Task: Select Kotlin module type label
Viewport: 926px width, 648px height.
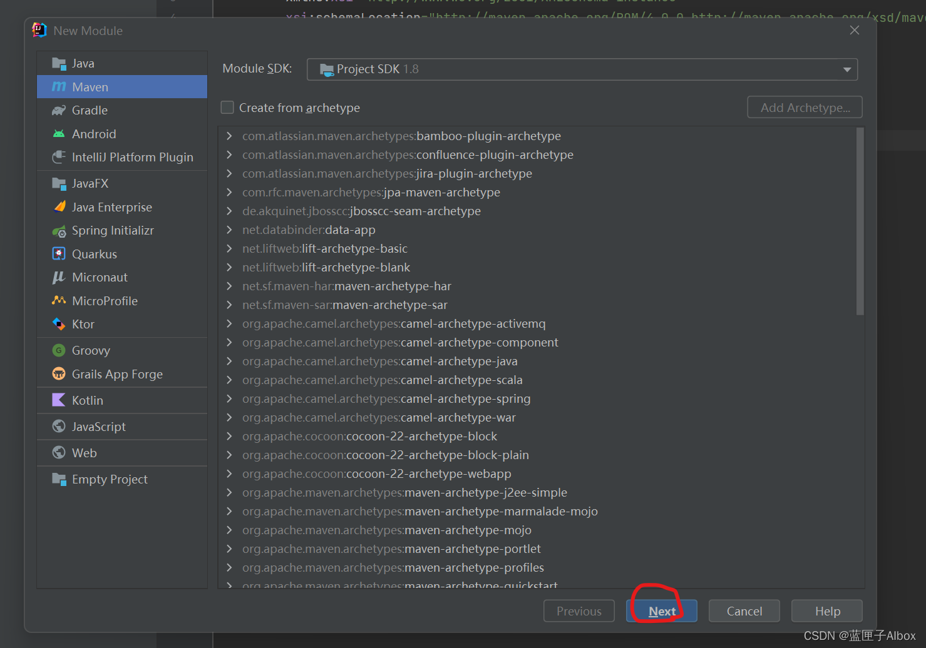Action: (x=88, y=400)
